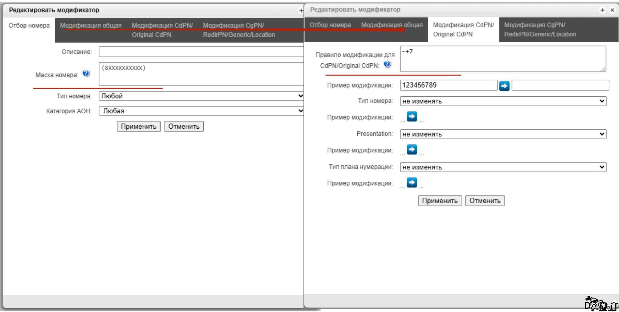
Task: Click arrow icon below Тип плана нумерации dropdown
Action: [412, 182]
